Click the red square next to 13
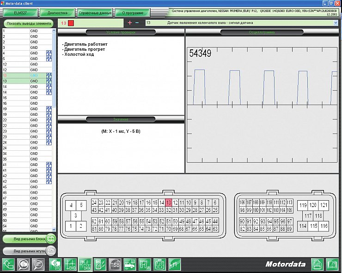 pyautogui.click(x=71, y=23)
